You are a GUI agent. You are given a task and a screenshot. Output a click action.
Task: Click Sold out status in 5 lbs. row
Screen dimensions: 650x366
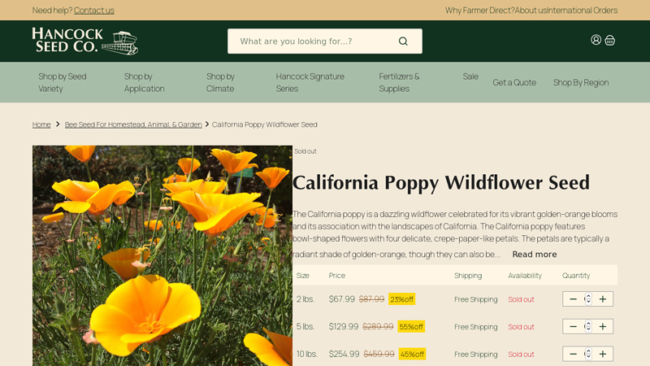tap(521, 327)
